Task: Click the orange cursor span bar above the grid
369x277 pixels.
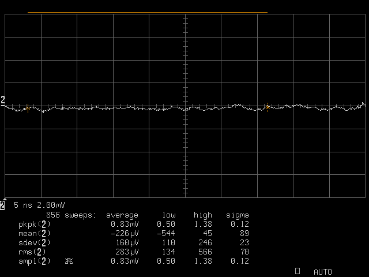Action: [148, 12]
